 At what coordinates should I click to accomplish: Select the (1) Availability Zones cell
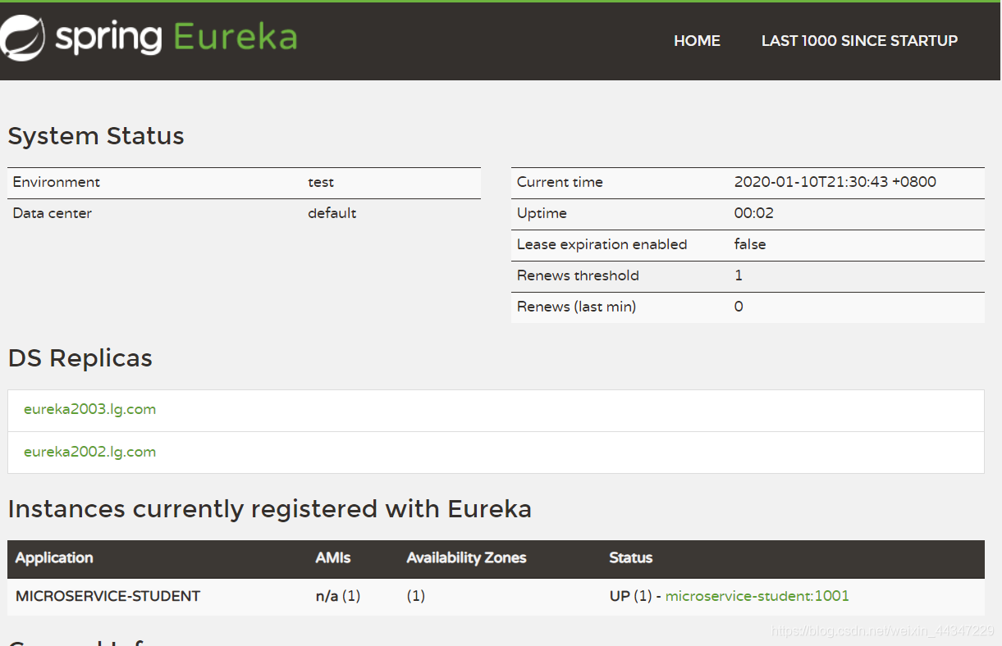tap(416, 596)
